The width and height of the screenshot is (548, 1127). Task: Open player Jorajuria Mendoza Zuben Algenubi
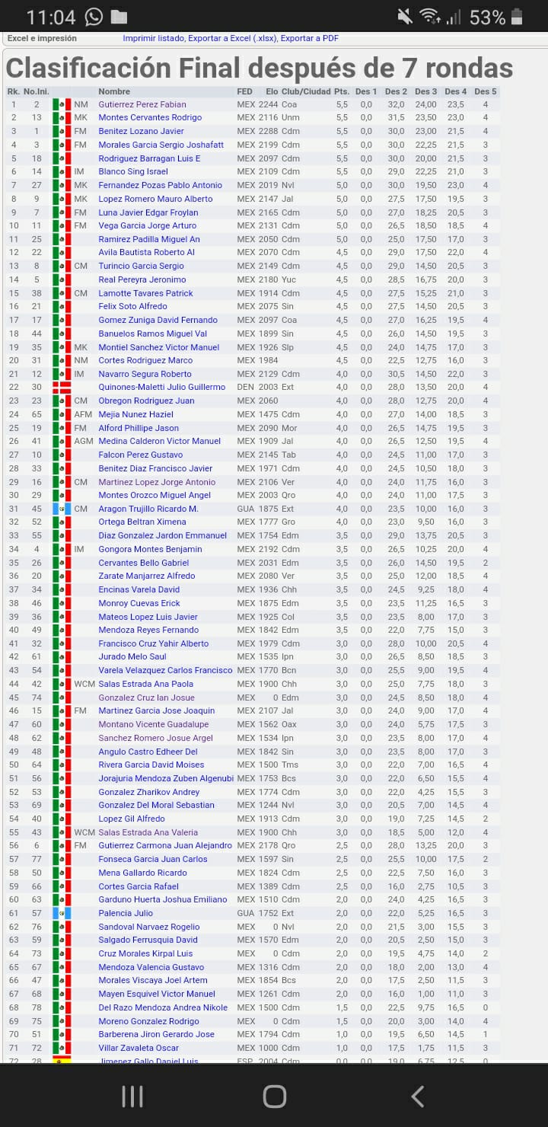tap(166, 778)
